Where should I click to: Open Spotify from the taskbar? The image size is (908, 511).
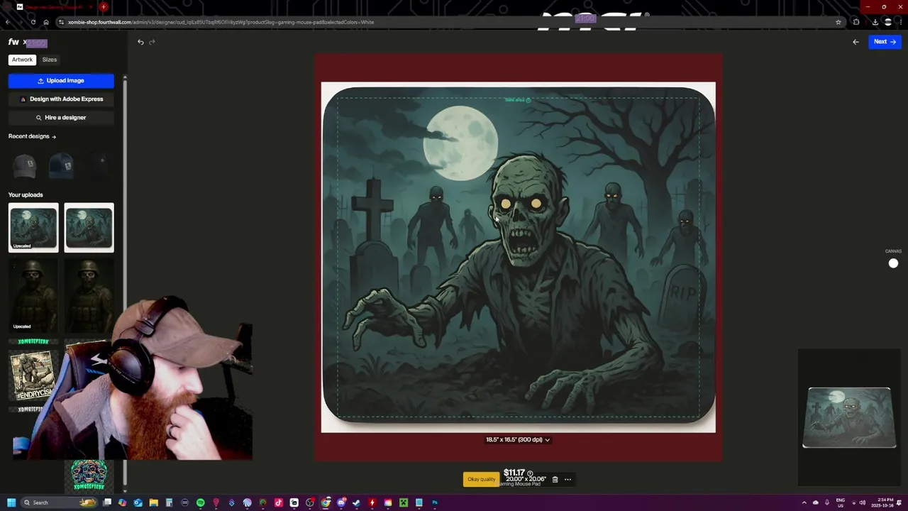click(201, 502)
